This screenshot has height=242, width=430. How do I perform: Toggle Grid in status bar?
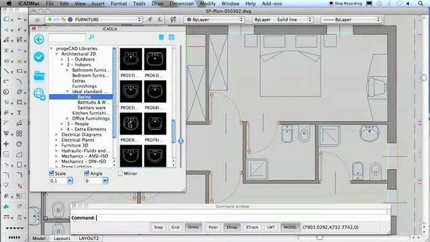(x=175, y=227)
